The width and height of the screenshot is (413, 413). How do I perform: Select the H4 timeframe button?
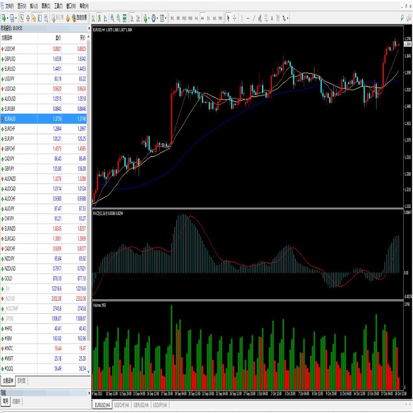pyautogui.click(x=202, y=18)
